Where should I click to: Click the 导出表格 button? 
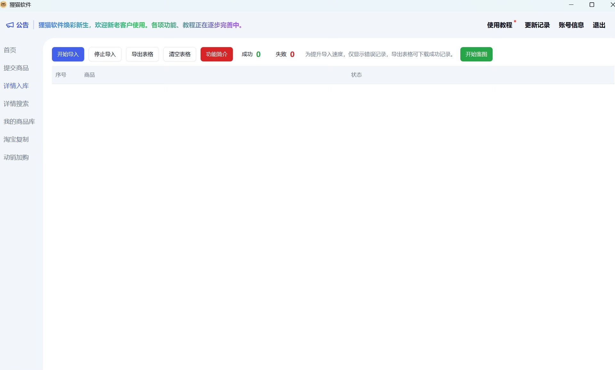coord(142,54)
